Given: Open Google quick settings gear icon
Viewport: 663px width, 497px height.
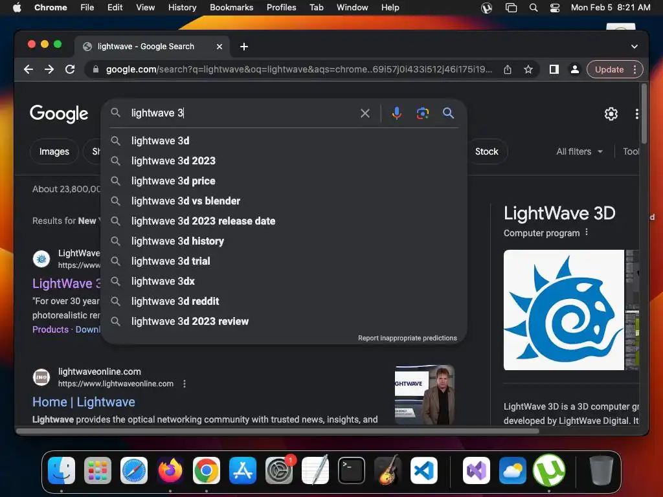Looking at the screenshot, I should pyautogui.click(x=611, y=114).
